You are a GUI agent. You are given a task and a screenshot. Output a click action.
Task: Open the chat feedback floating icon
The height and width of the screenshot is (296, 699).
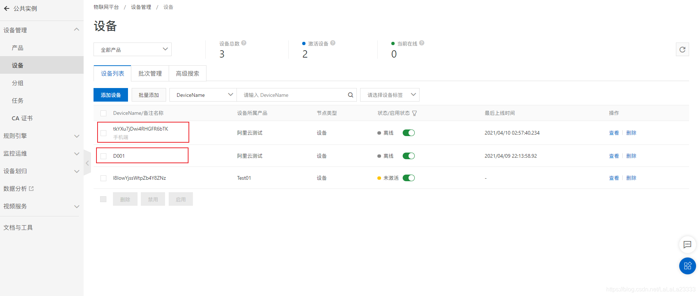pos(687,245)
